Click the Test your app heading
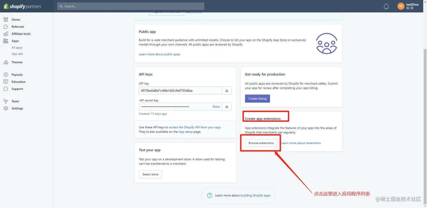The width and height of the screenshot is (427, 208). pos(150,150)
